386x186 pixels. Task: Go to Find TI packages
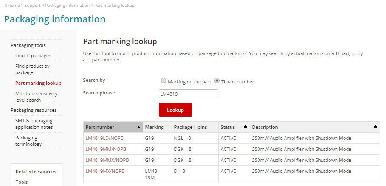click(33, 56)
